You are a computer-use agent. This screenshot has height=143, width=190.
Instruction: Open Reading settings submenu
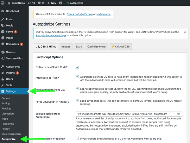pyautogui.click(x=6, y=109)
